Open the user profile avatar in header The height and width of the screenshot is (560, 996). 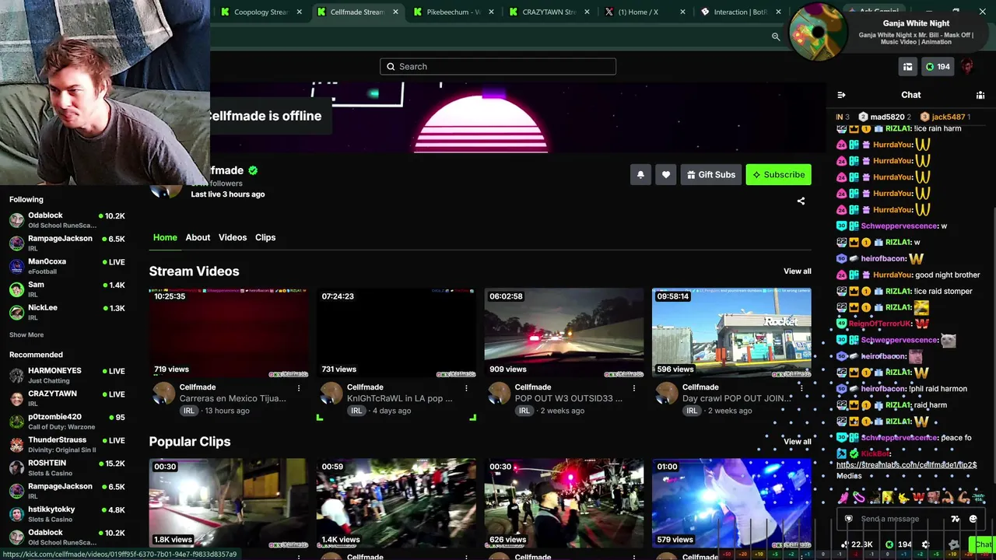(967, 67)
